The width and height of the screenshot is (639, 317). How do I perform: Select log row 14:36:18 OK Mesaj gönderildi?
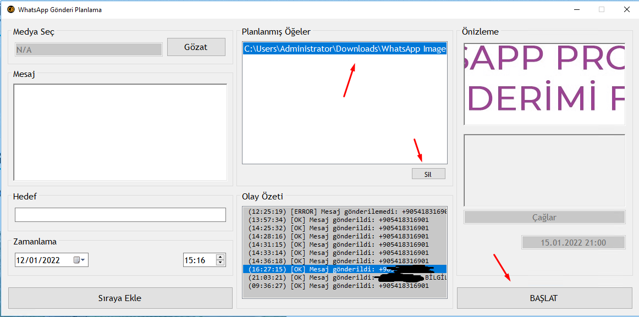345,261
